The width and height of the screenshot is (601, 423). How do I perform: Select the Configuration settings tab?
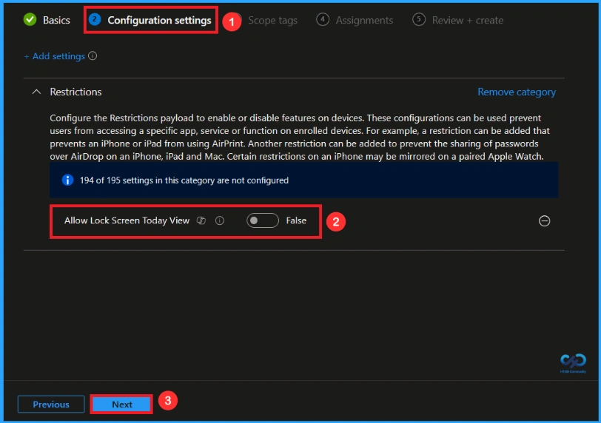pos(150,20)
